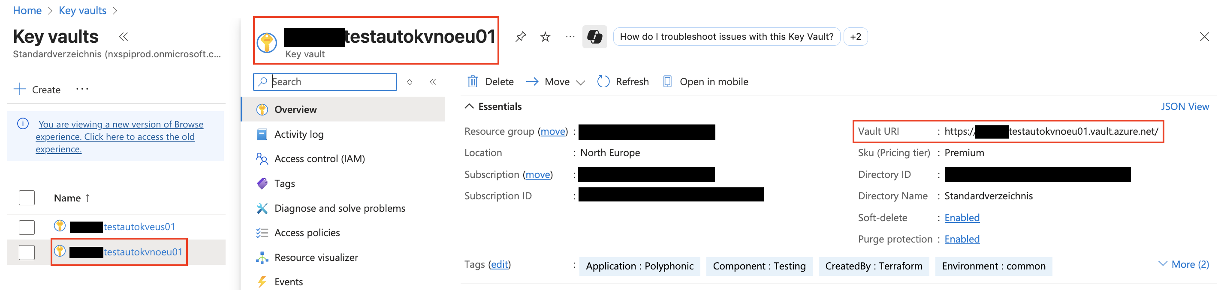Pin this Key vault to dashboard
The width and height of the screenshot is (1230, 290).
[521, 37]
